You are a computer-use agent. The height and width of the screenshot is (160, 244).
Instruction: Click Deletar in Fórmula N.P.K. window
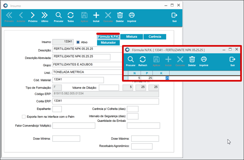(192, 61)
